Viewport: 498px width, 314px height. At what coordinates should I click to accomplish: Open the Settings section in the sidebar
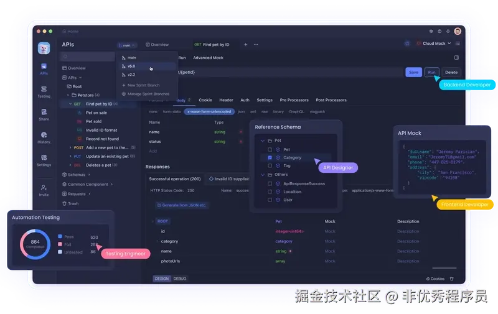point(44,160)
